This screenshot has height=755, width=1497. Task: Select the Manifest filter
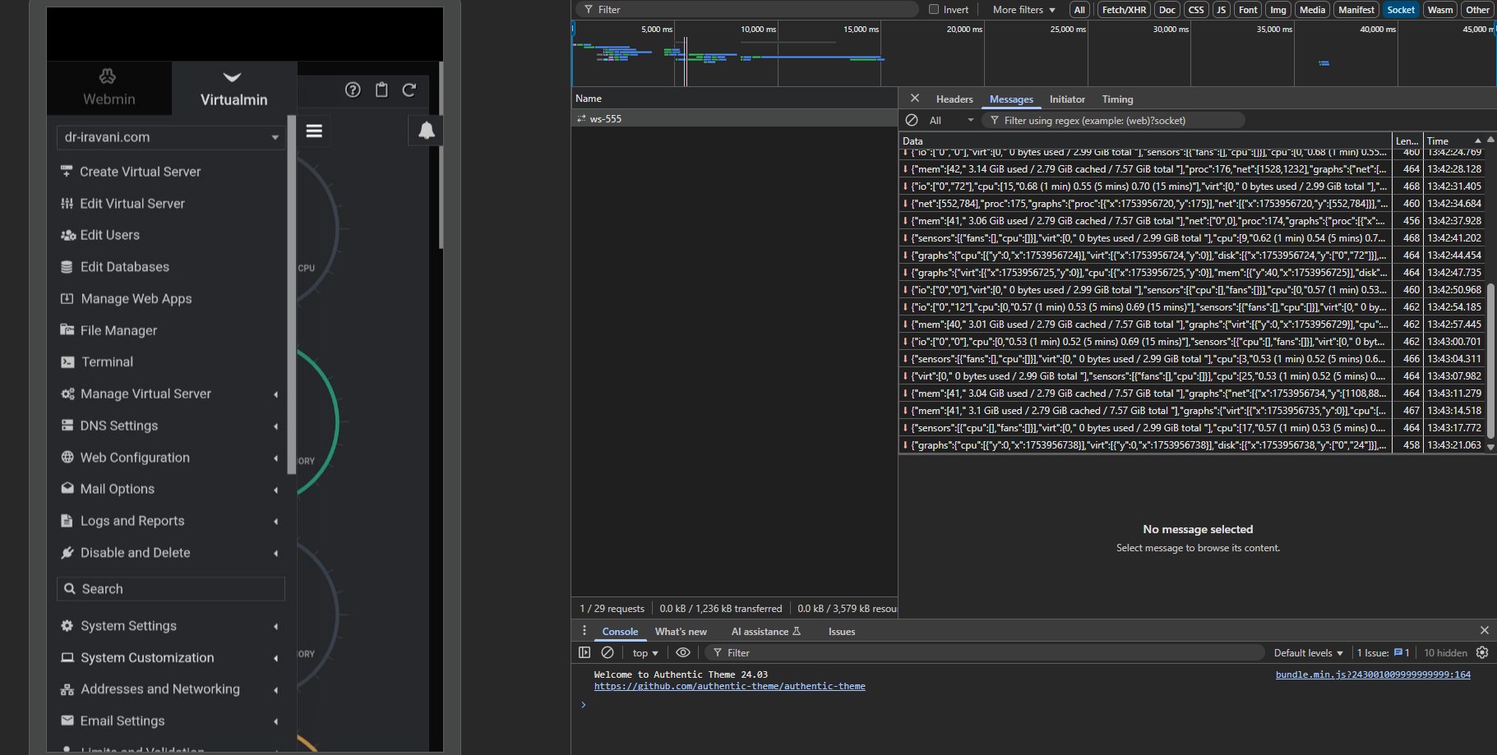click(x=1356, y=10)
